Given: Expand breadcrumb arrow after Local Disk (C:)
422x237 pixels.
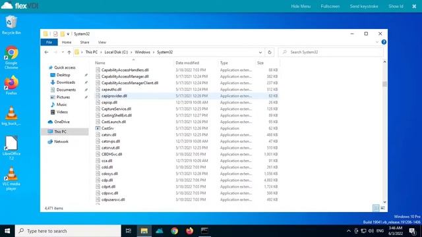Looking at the screenshot, I should click(131, 52).
